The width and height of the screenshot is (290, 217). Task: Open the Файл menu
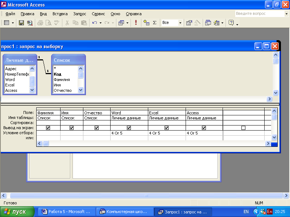tap(11, 14)
